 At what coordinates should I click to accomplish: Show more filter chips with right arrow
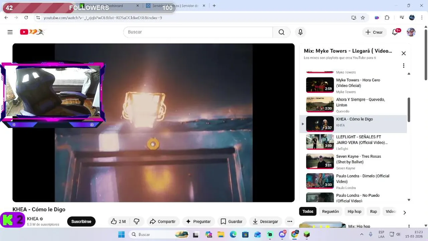click(405, 213)
